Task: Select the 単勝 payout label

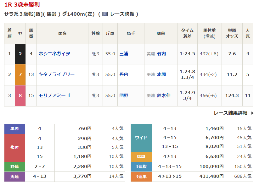Action: click(x=14, y=128)
